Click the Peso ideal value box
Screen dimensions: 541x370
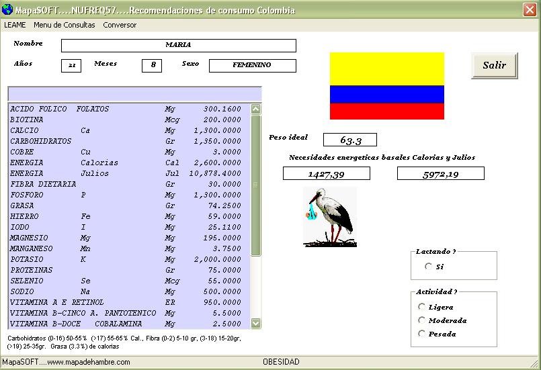point(349,140)
